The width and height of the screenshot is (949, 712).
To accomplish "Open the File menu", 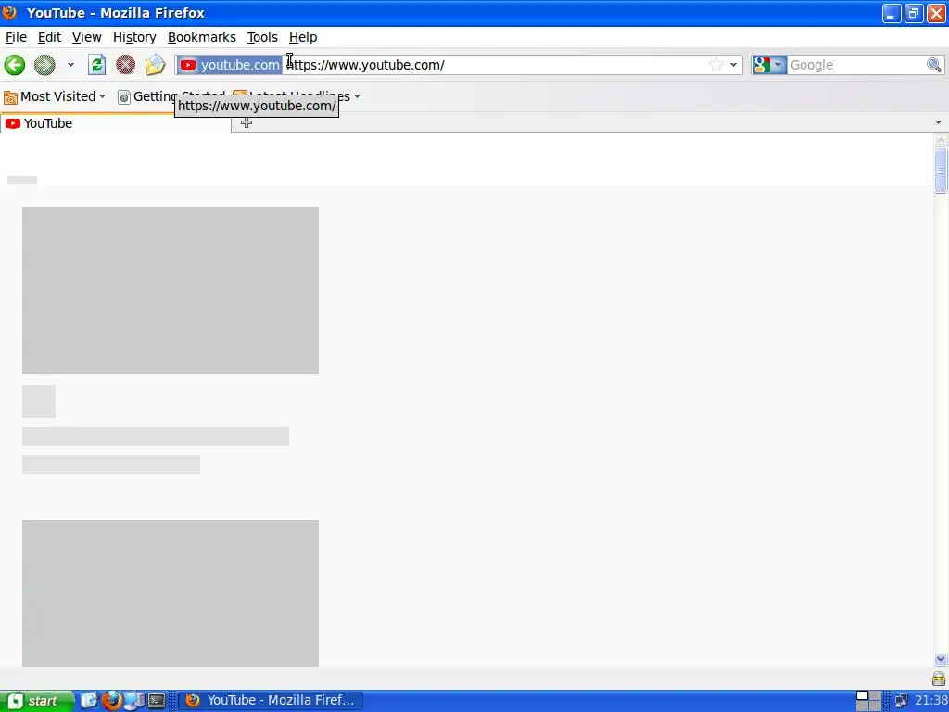I will tap(16, 37).
